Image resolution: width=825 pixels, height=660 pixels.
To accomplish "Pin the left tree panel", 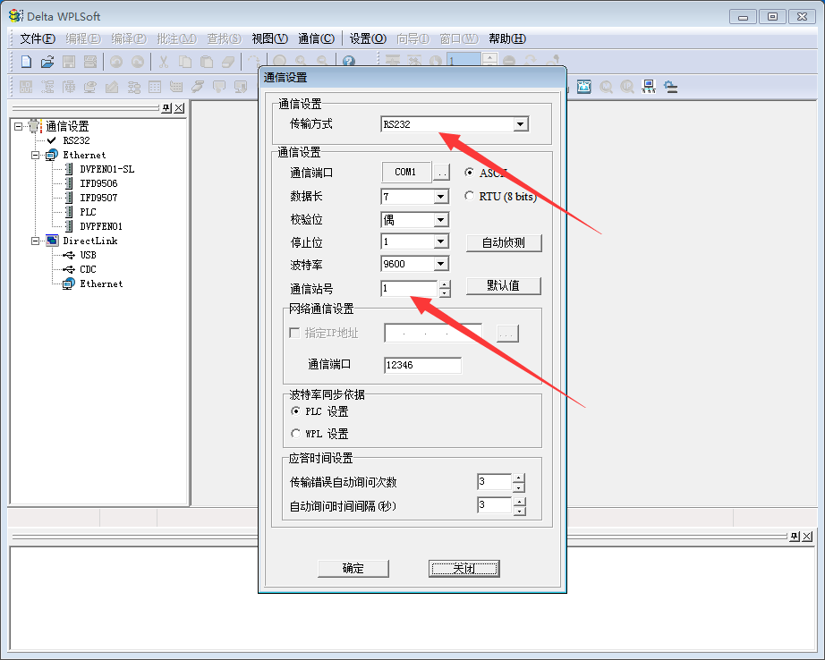I will tap(166, 108).
